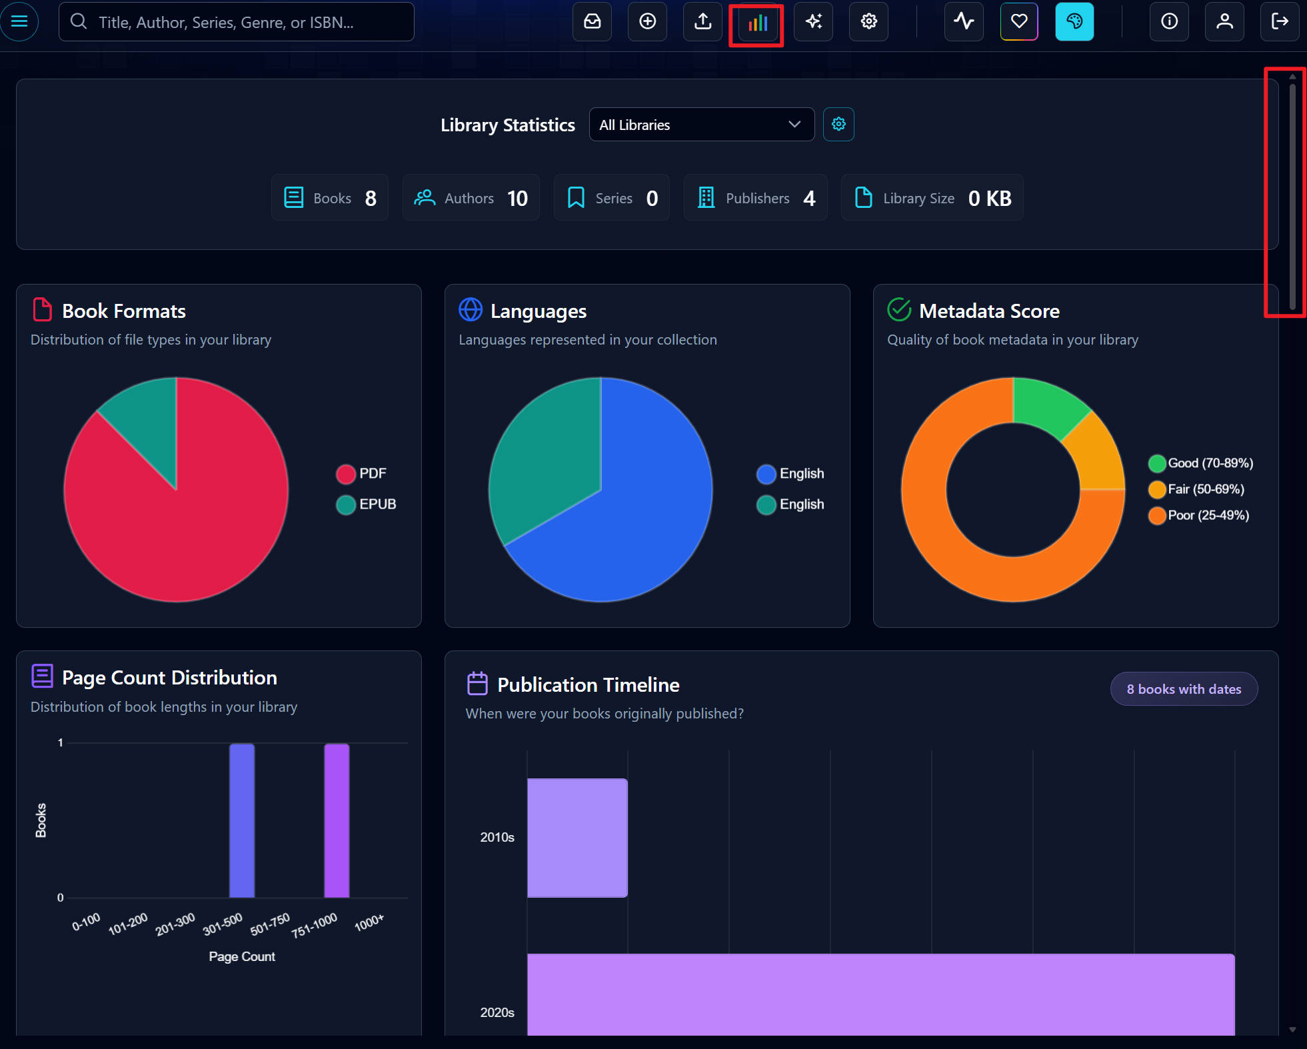The width and height of the screenshot is (1307, 1049).
Task: Click the sparkles magic icon
Action: click(x=813, y=21)
